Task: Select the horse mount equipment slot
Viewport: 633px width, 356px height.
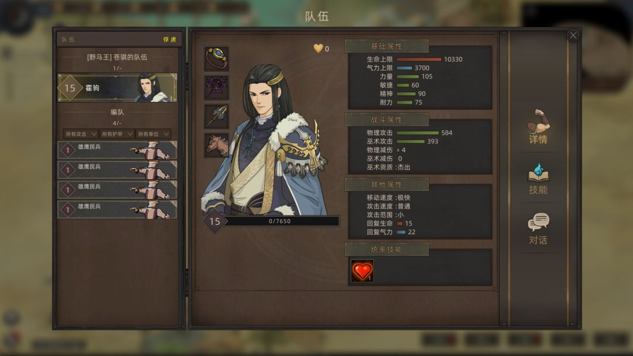Action: pyautogui.click(x=216, y=145)
